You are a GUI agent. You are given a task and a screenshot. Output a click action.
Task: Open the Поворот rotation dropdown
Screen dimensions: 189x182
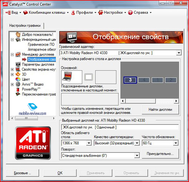[137, 155]
